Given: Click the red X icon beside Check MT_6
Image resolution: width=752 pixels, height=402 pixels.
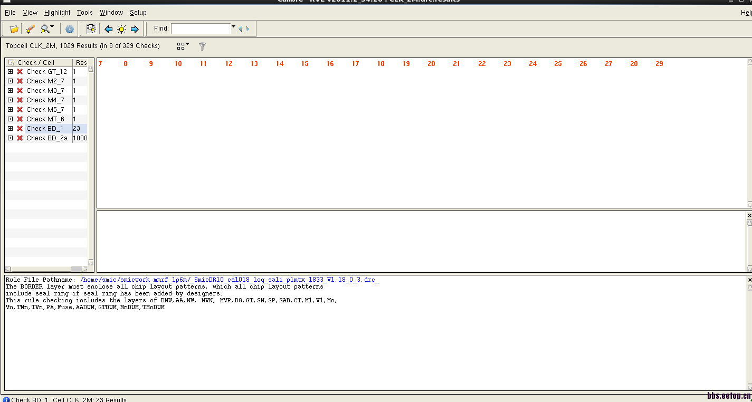Looking at the screenshot, I should pos(20,119).
